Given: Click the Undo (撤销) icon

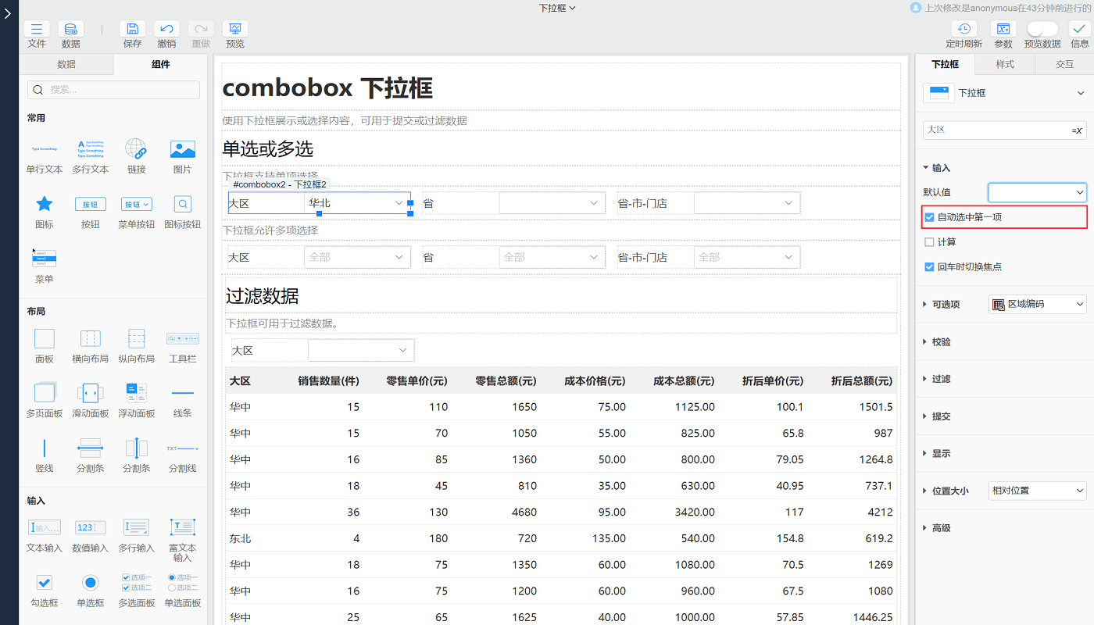Looking at the screenshot, I should coord(166,30).
